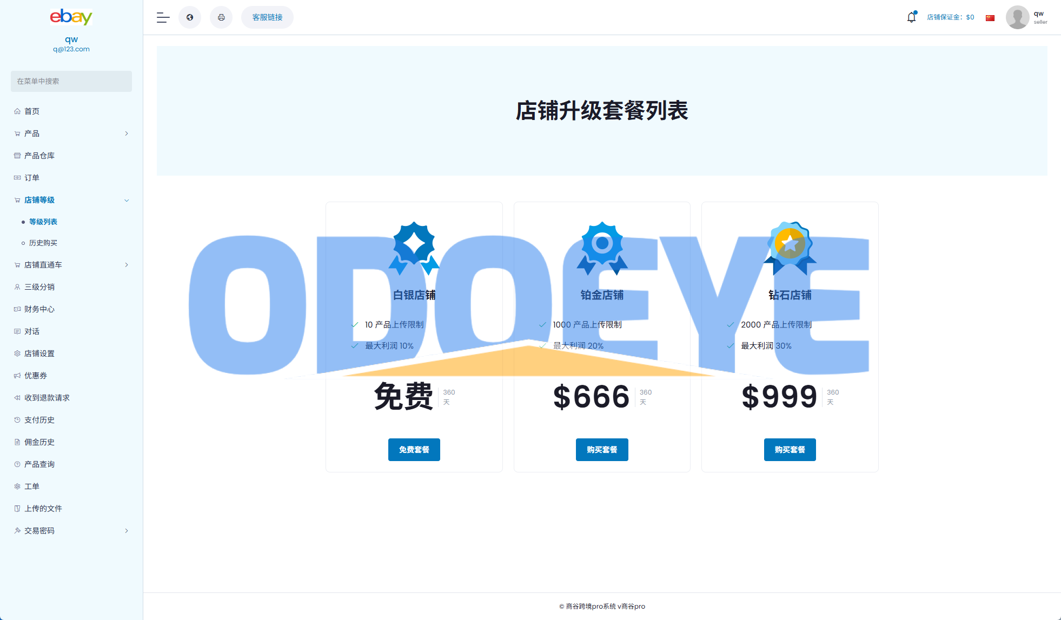Expand the 店铺直通车 menu

127,265
